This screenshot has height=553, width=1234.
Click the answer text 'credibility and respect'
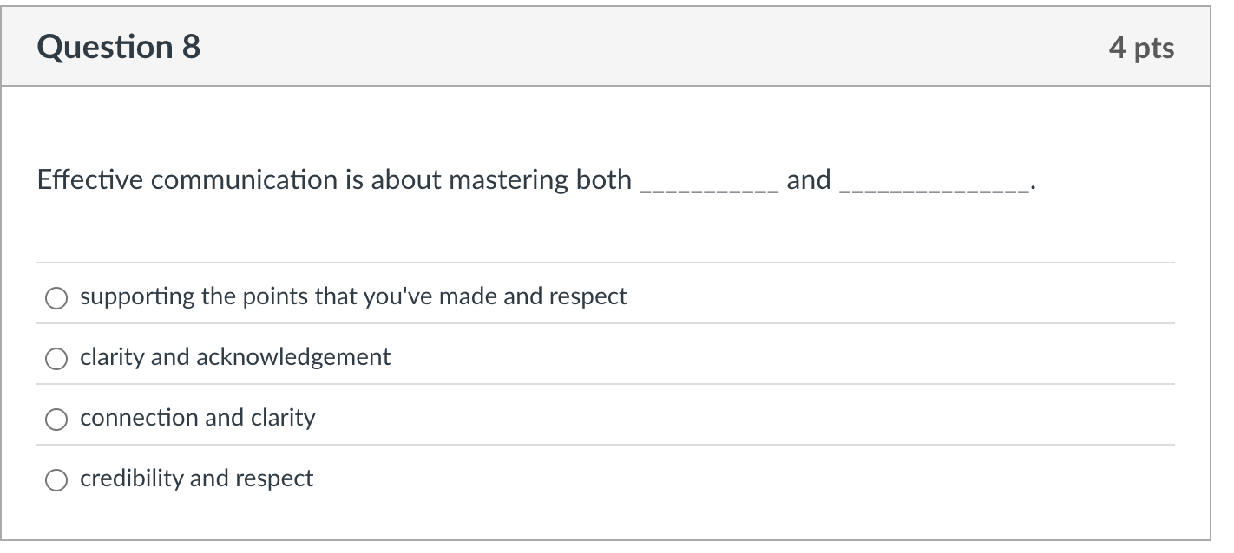(195, 478)
